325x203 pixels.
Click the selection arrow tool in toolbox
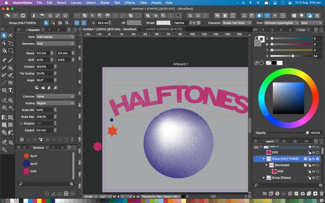[x=4, y=35]
